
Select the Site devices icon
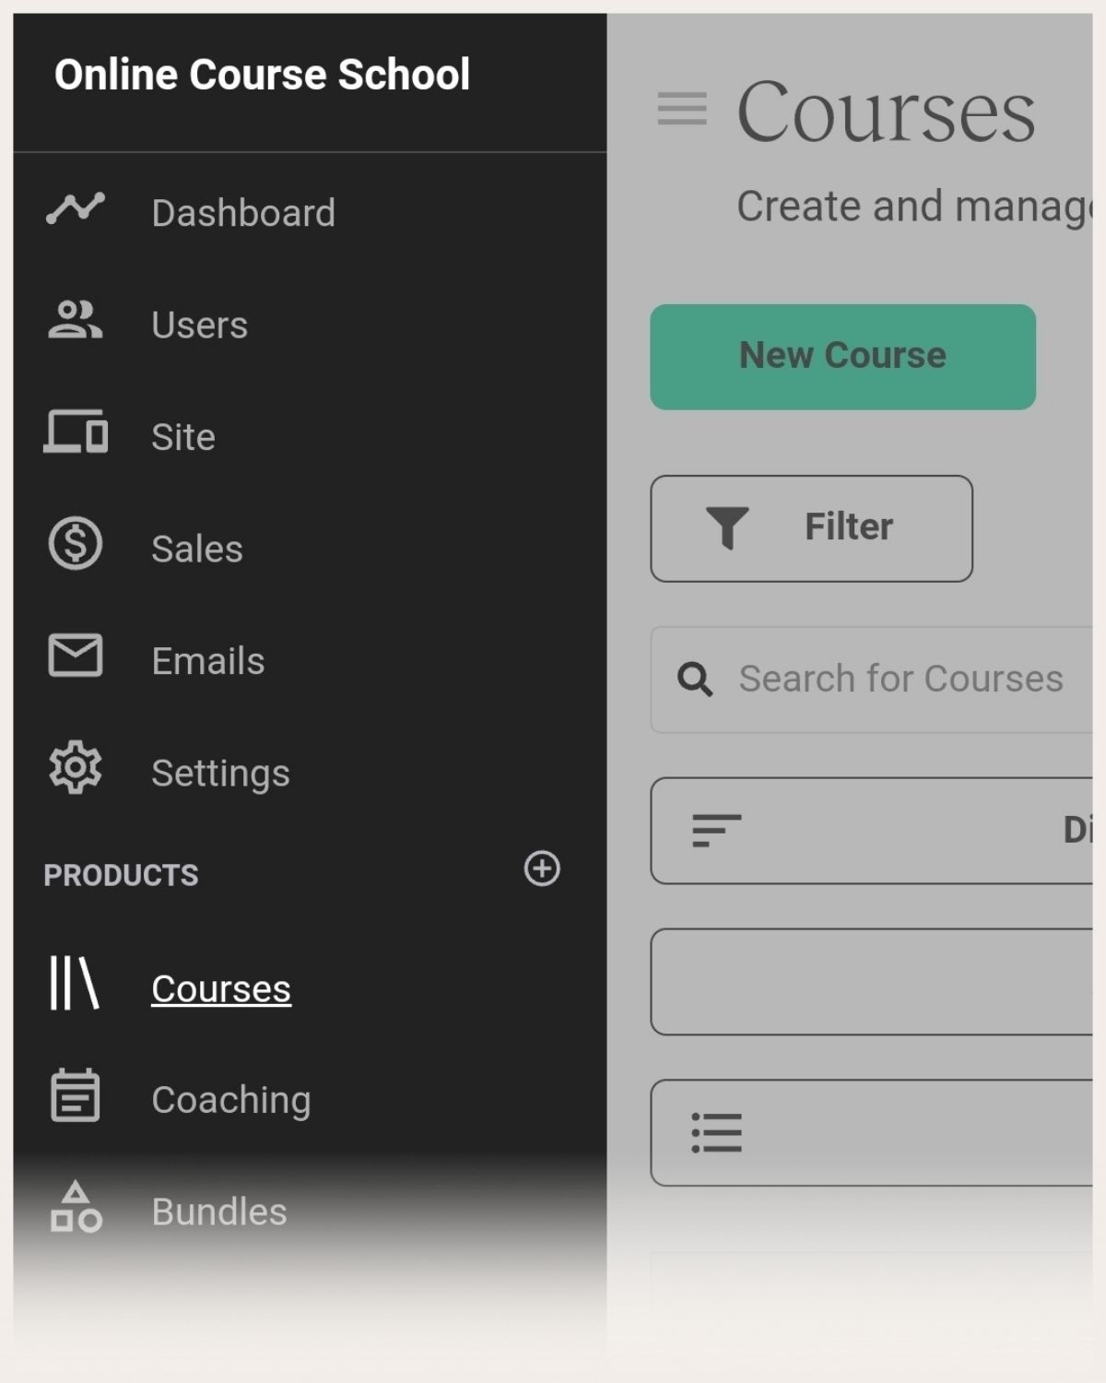click(x=76, y=431)
